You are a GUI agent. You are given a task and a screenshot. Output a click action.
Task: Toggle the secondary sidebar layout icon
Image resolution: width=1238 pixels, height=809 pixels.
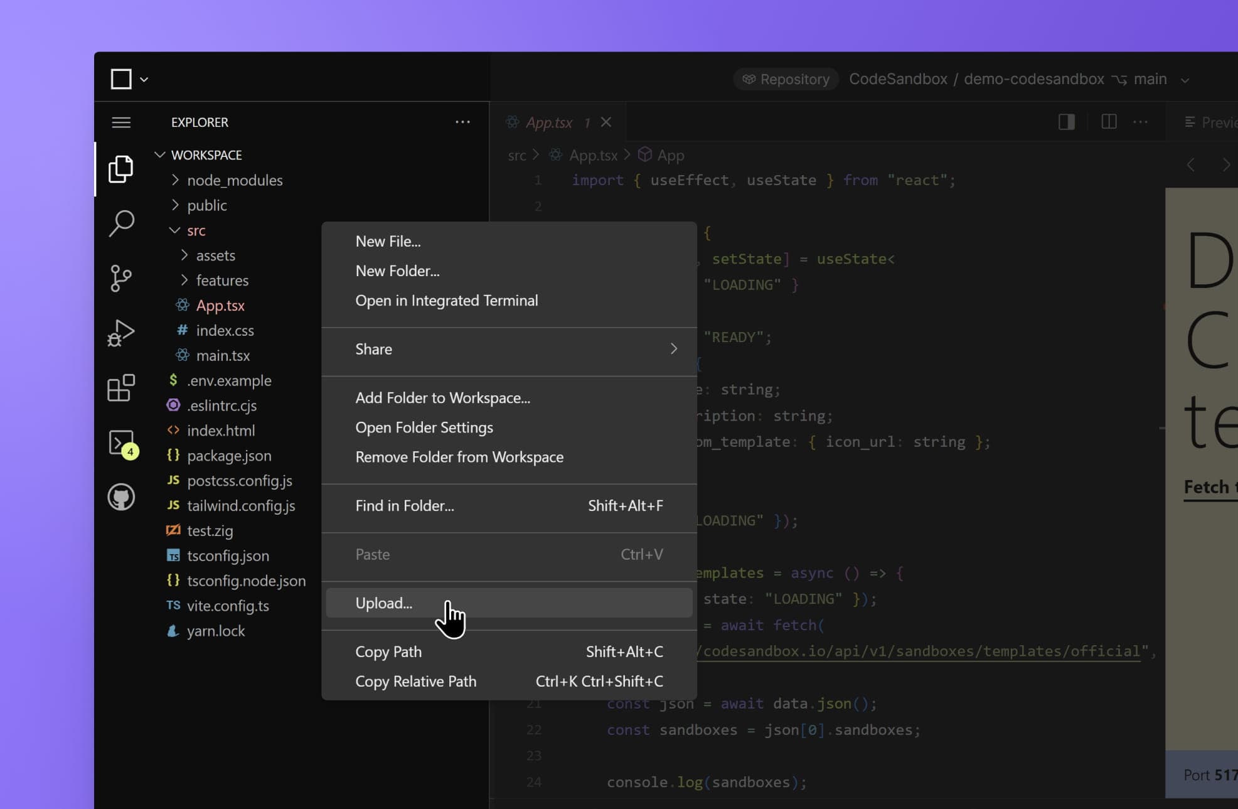1067,122
